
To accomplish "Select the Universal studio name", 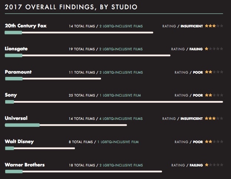I will [x=16, y=118].
